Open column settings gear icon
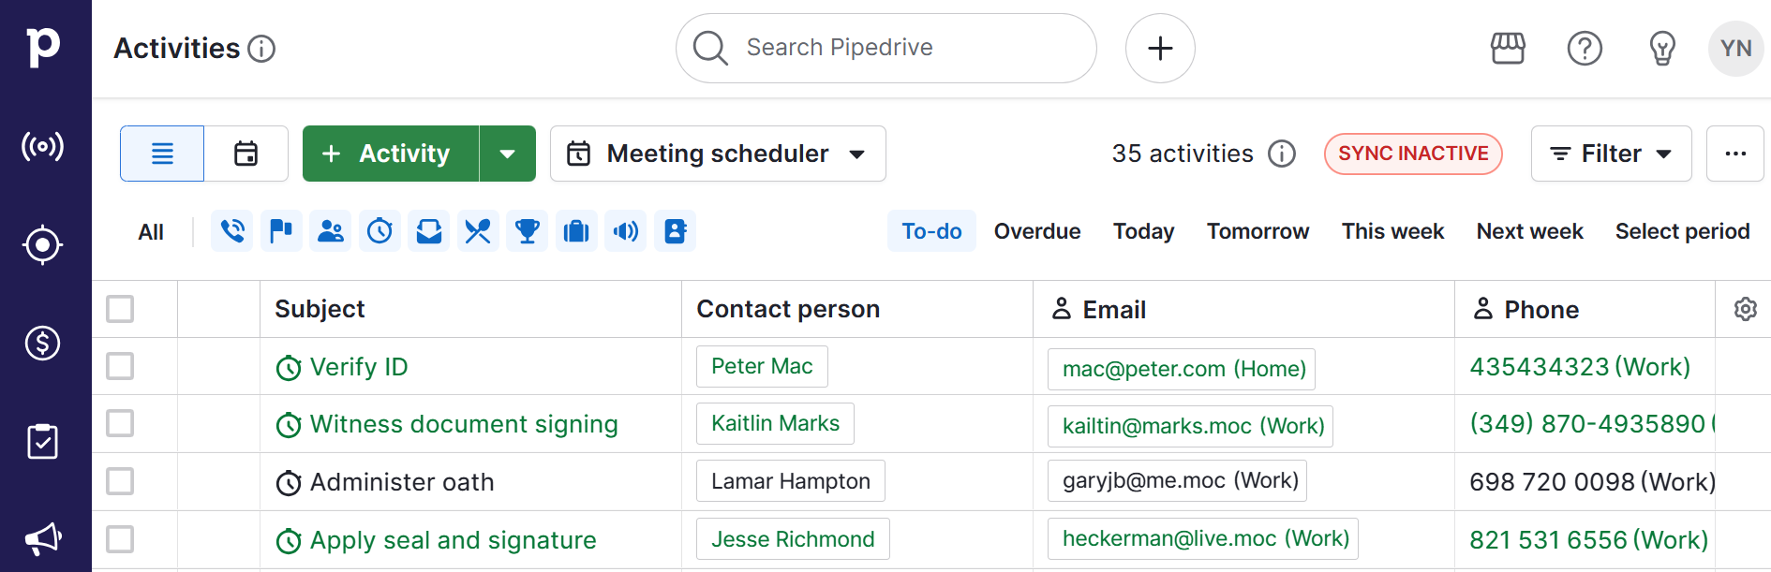Image resolution: width=1771 pixels, height=572 pixels. (x=1745, y=309)
